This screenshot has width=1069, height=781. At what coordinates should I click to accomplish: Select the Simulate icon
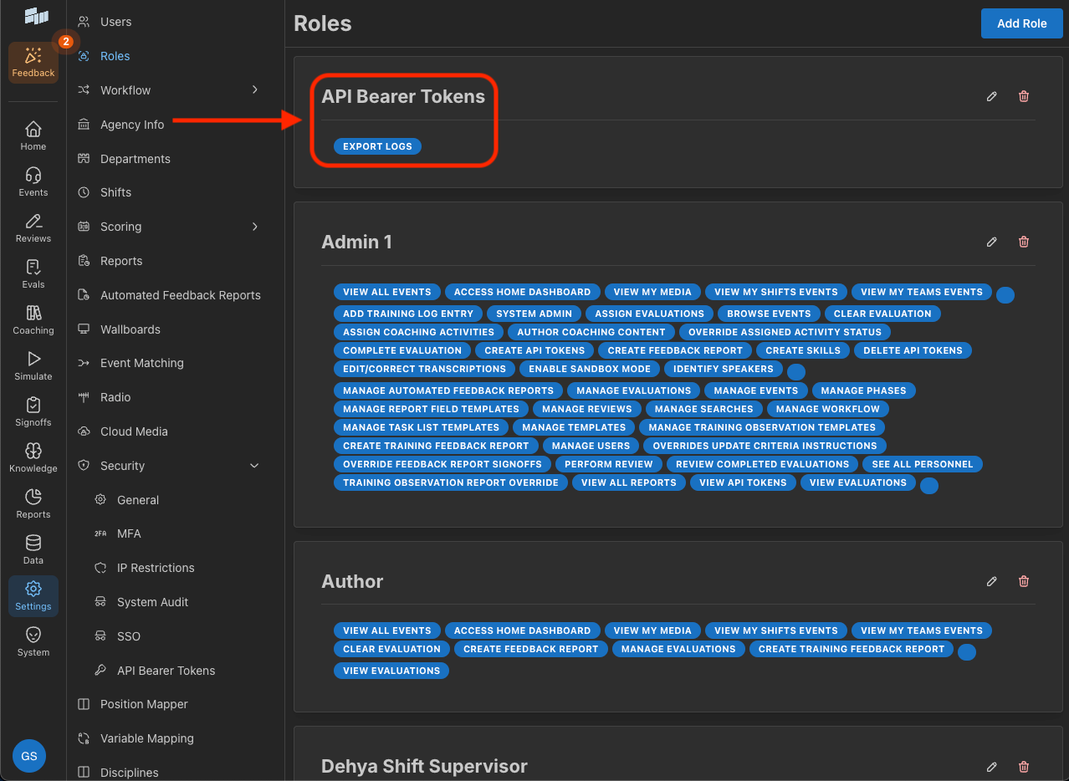(33, 365)
